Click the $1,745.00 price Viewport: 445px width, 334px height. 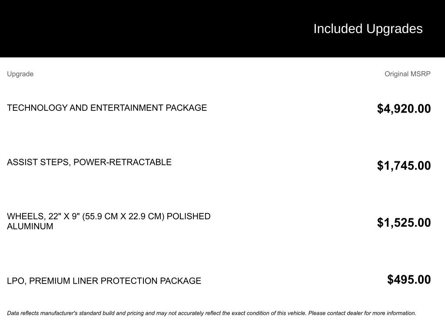(404, 166)
